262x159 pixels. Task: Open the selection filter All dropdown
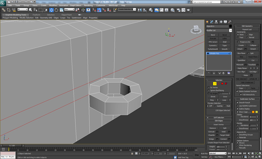(23, 9)
